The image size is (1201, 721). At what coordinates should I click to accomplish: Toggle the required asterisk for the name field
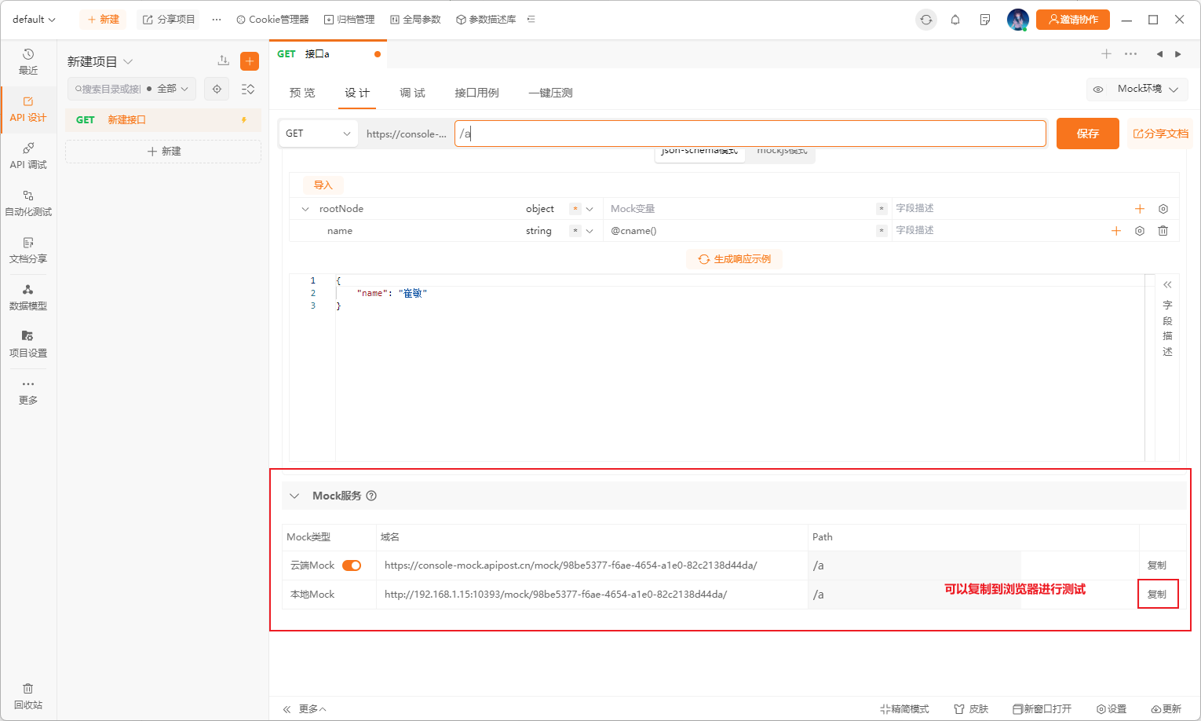click(x=575, y=231)
